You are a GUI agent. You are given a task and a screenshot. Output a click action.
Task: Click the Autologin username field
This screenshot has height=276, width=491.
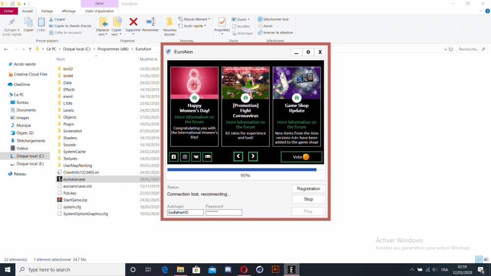pyautogui.click(x=185, y=213)
